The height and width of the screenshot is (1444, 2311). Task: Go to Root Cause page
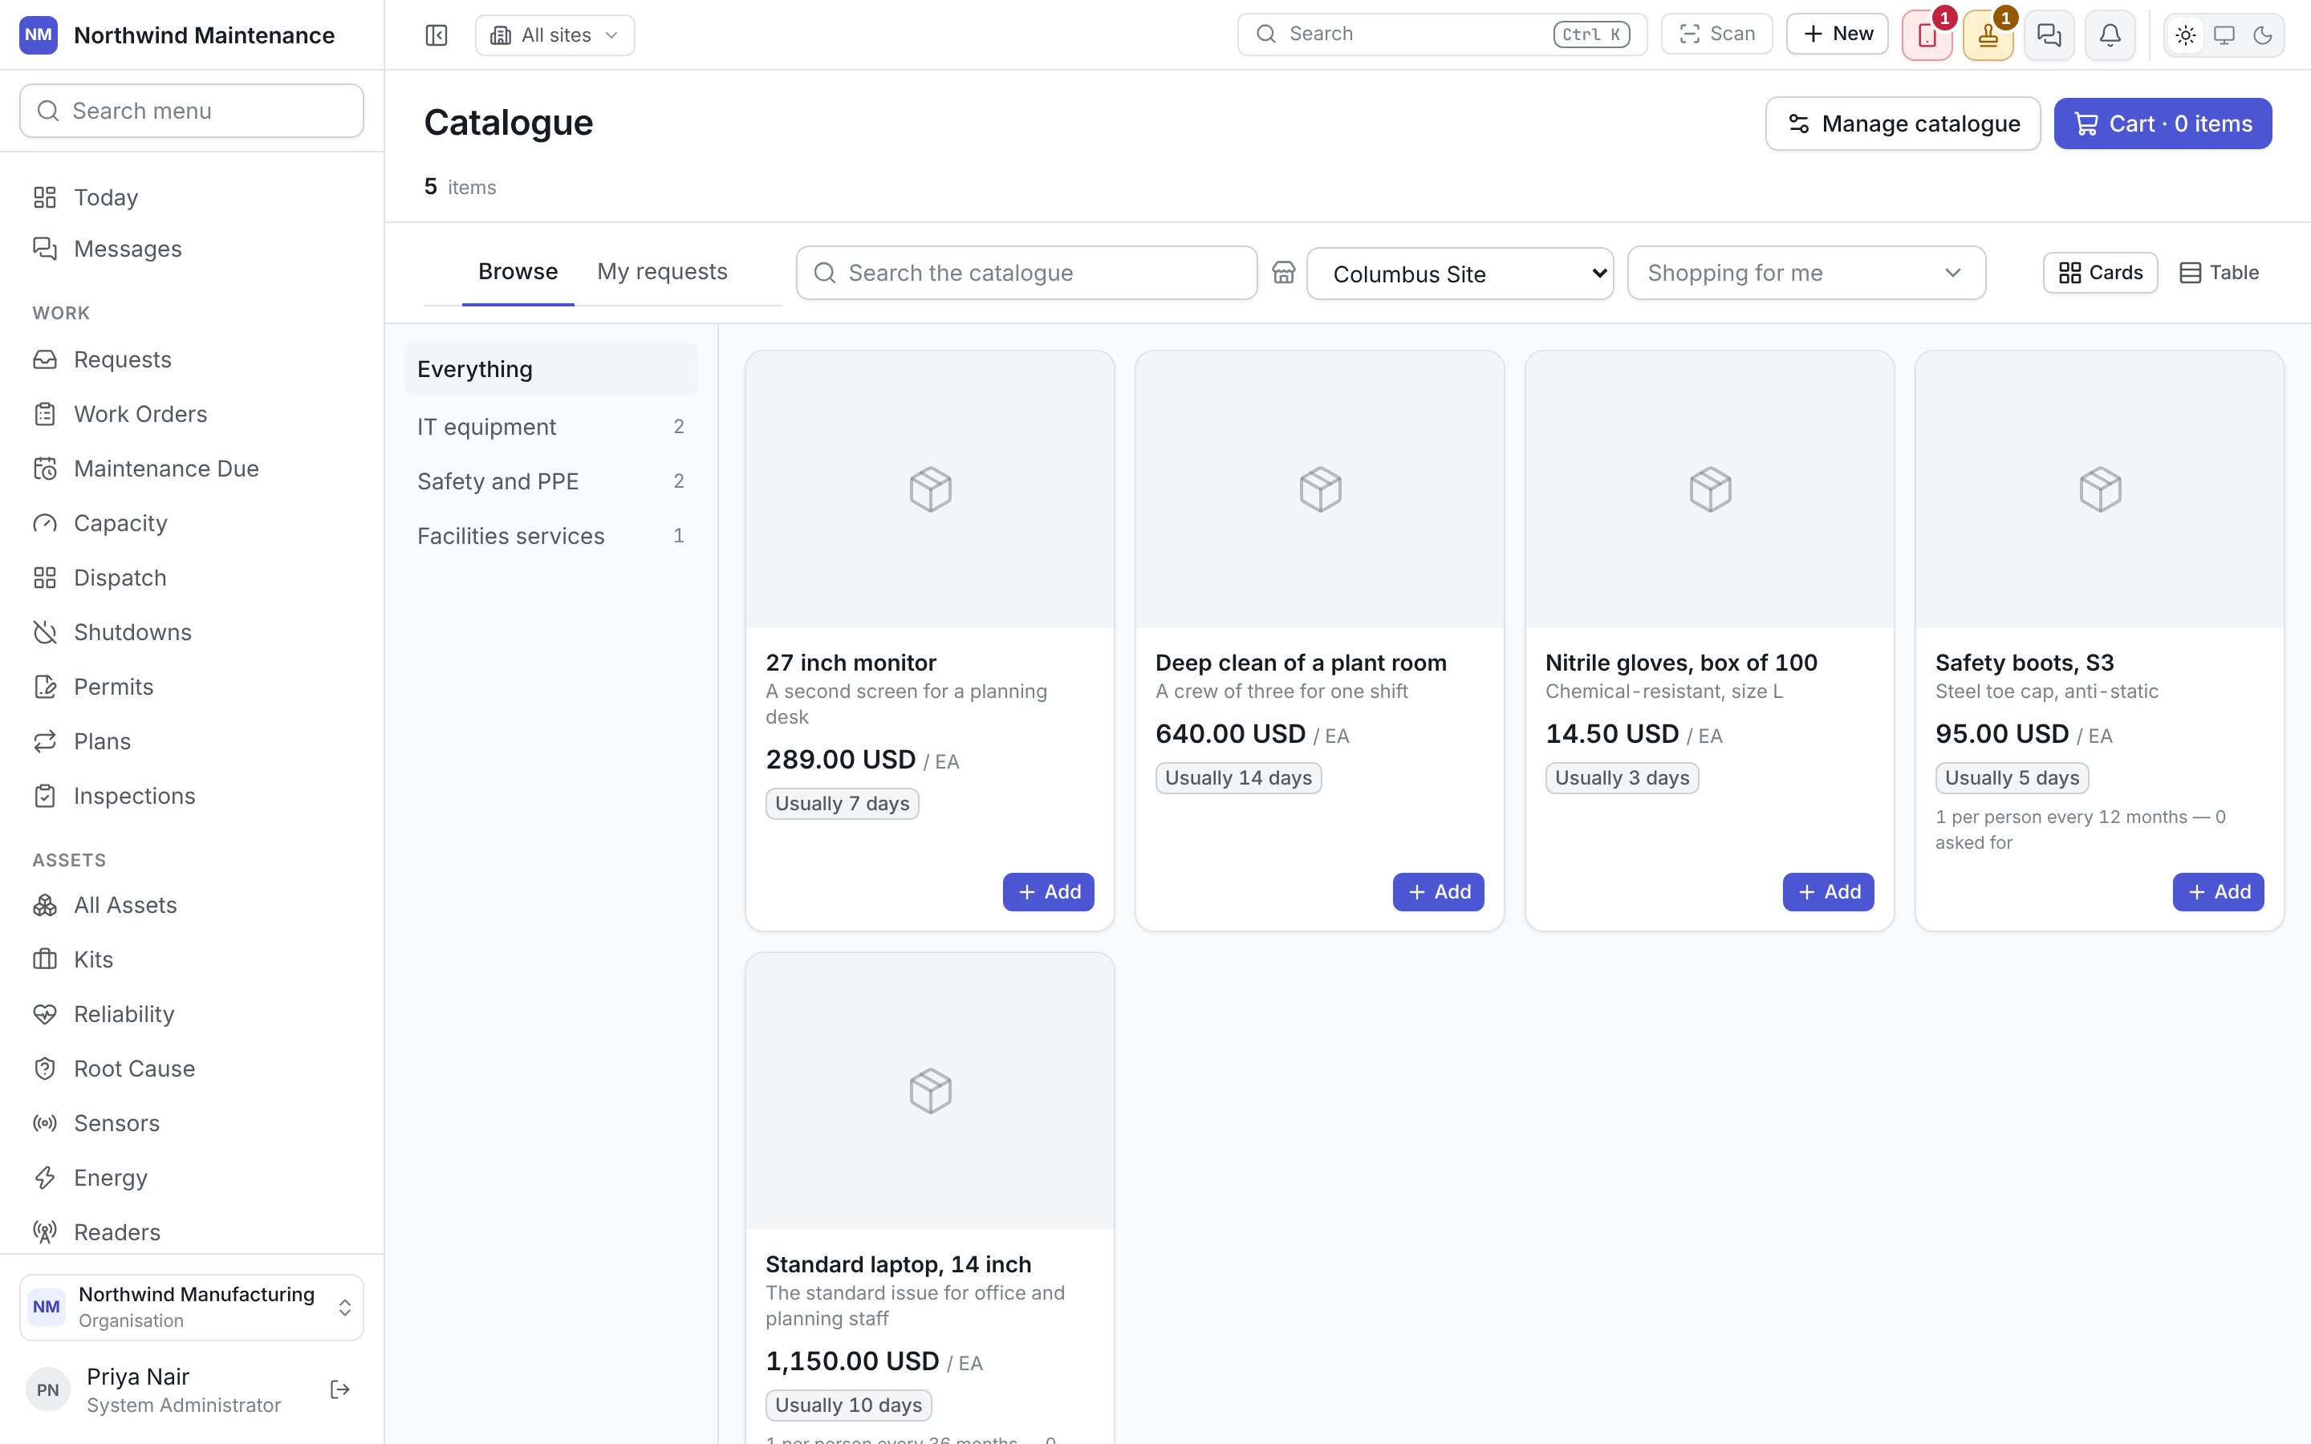(192, 1069)
